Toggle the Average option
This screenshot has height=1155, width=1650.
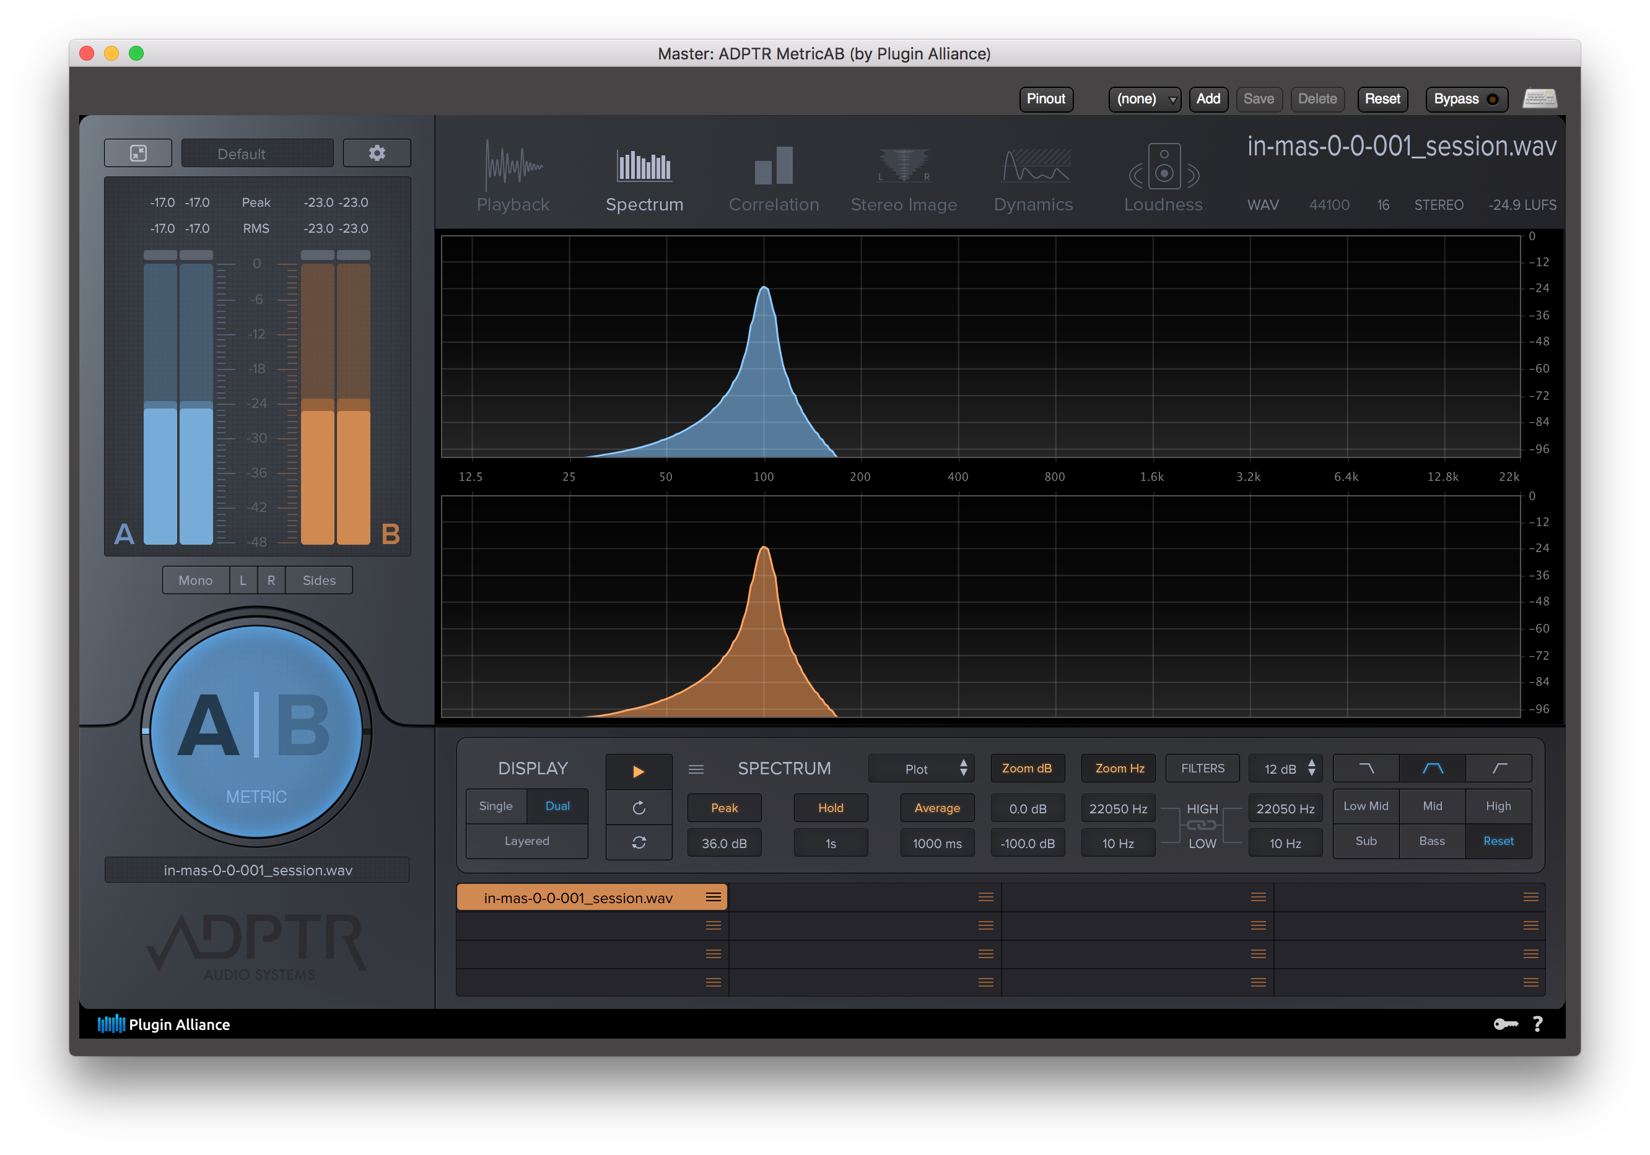pos(937,808)
